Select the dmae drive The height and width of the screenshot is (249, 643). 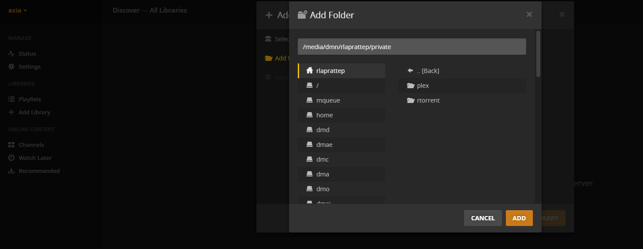click(342, 145)
